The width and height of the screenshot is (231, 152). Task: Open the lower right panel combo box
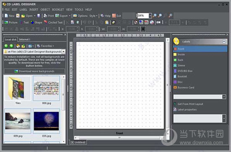tap(199, 118)
